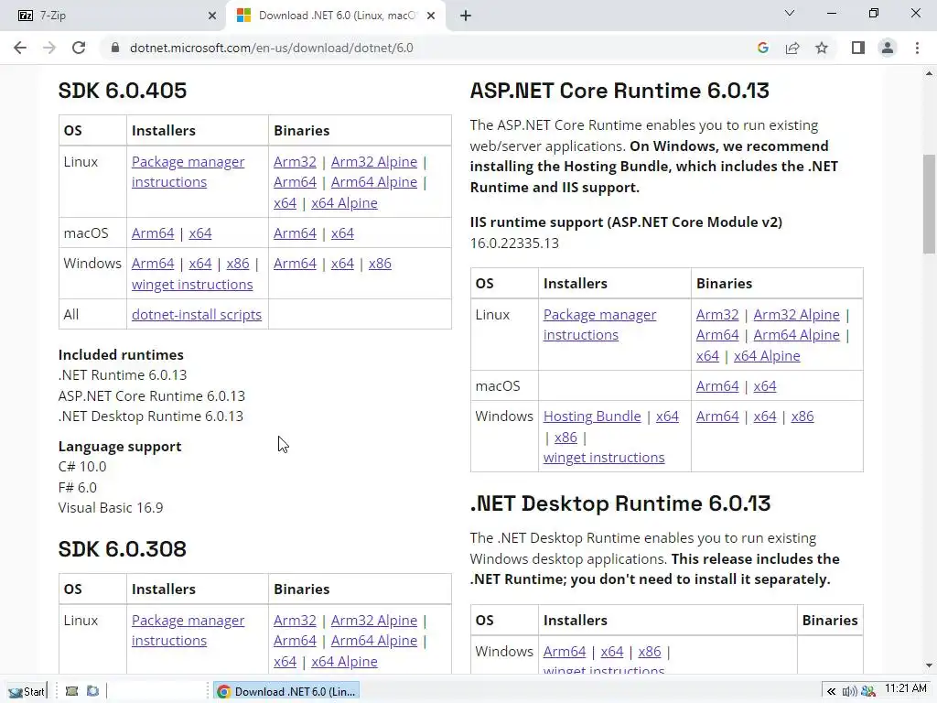Click the page vertical scrollbar thumb

929,201
